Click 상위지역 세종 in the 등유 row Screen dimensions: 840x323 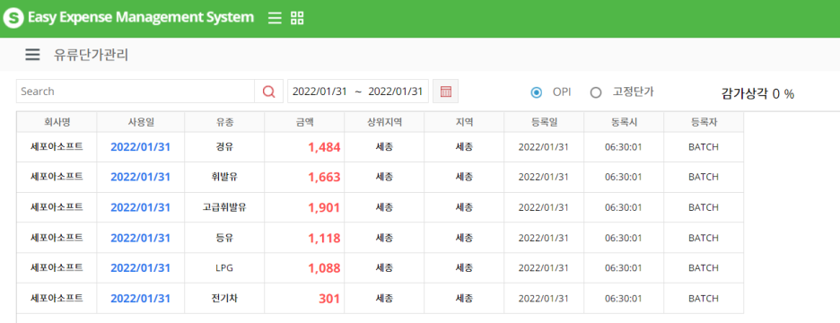click(384, 237)
